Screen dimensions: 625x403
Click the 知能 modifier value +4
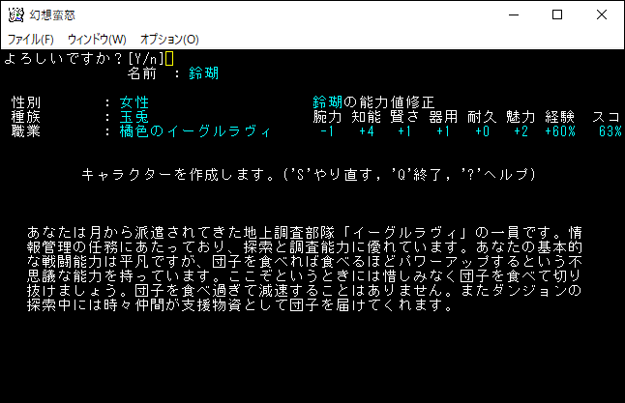coord(366,131)
